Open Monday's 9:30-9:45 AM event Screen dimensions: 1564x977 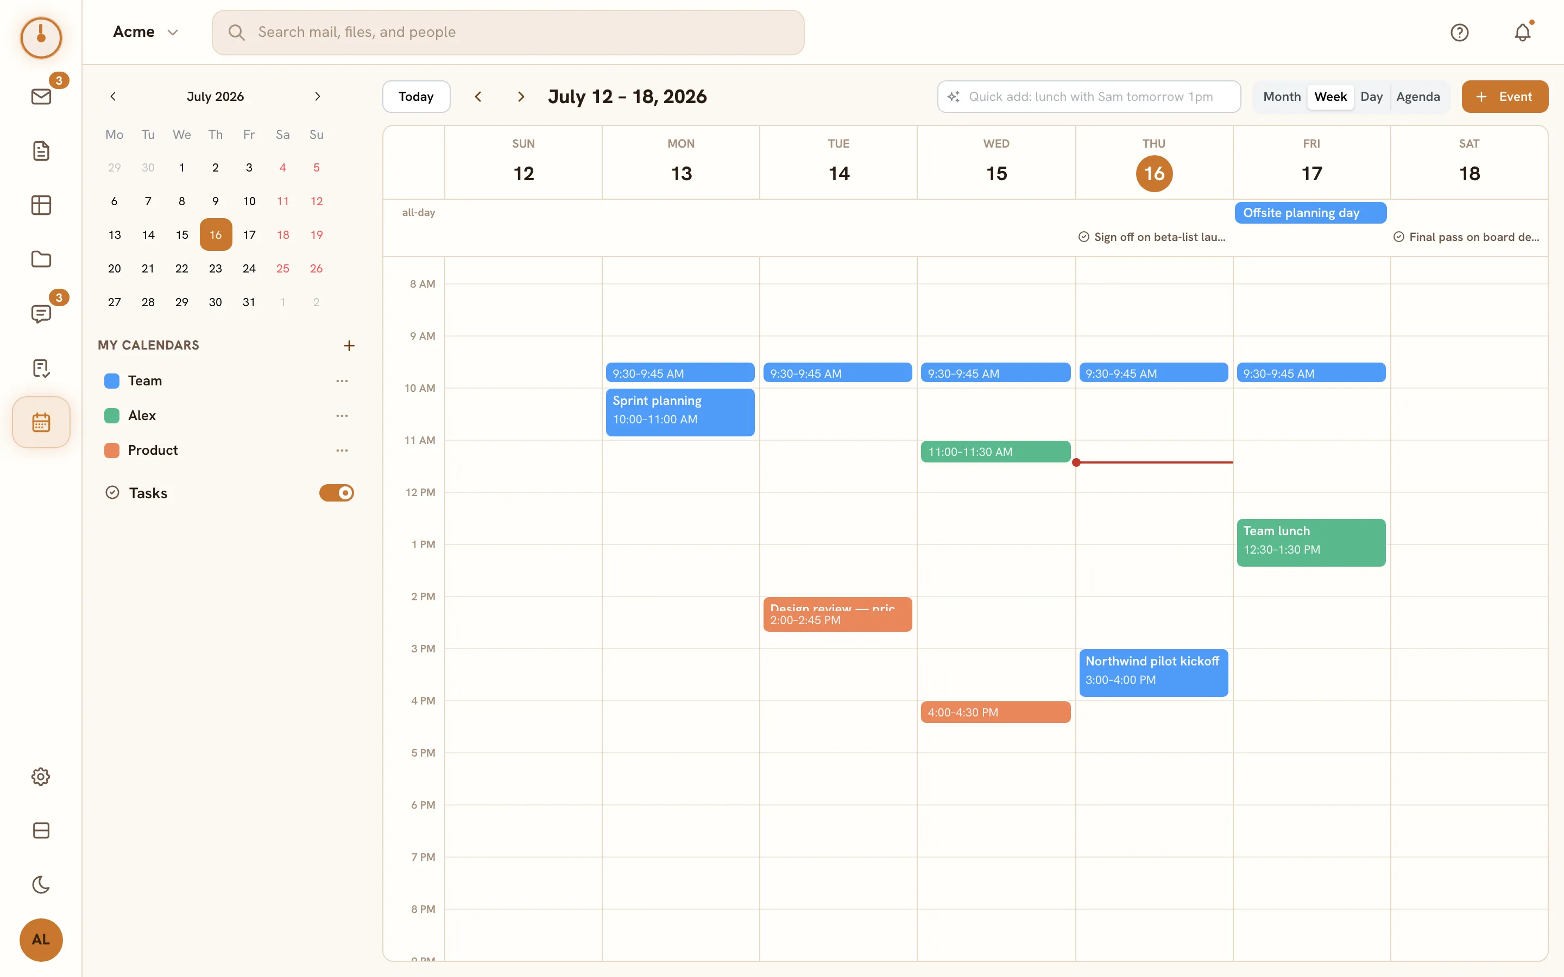tap(680, 373)
